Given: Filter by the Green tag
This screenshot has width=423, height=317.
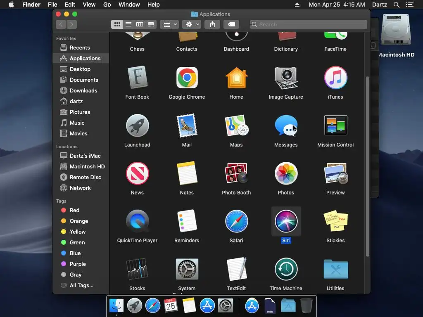Looking at the screenshot, I should click(81, 243).
